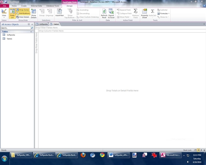206x165 pixels.
Task: Select the PivotTable Design tab
Action: point(70,6)
